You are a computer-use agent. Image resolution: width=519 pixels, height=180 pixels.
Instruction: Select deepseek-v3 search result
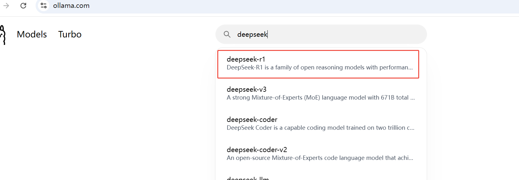[x=321, y=94]
